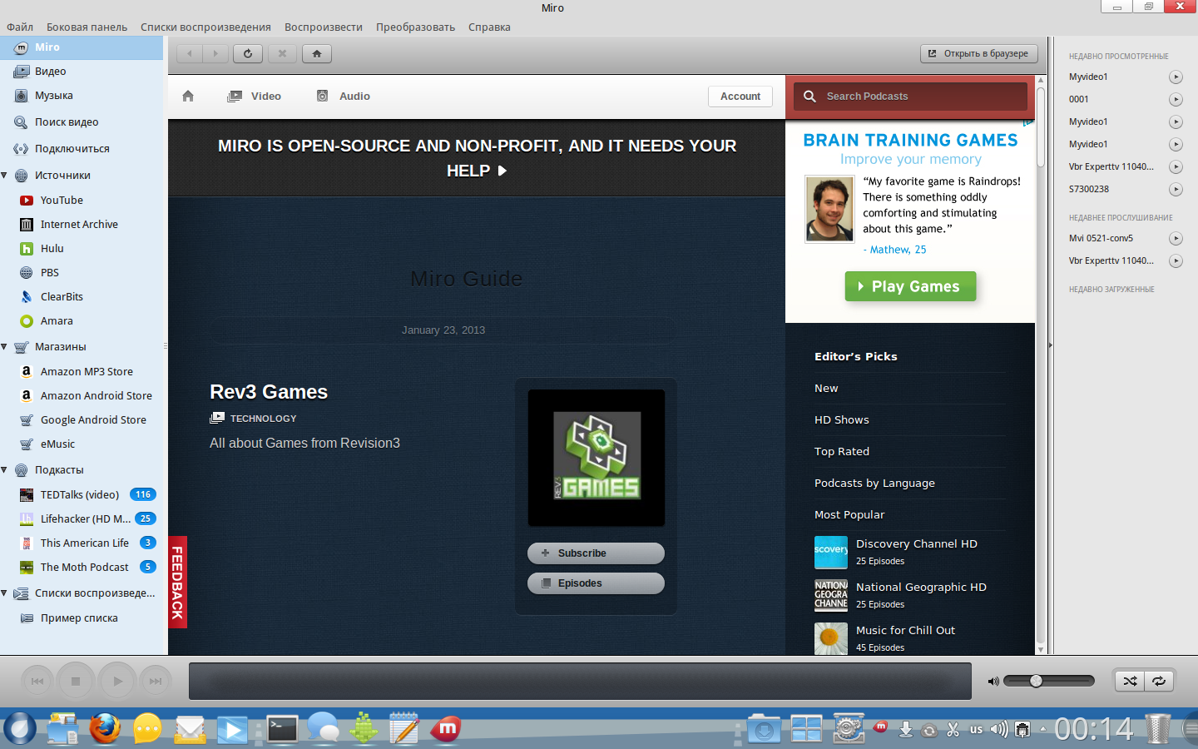This screenshot has height=749, width=1198.
Task: Open terminal from the taskbar
Action: 282,729
